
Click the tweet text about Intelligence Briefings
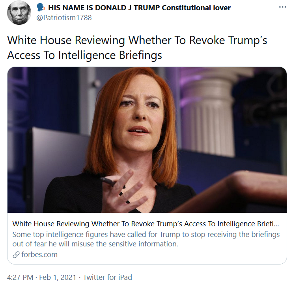click(x=137, y=48)
